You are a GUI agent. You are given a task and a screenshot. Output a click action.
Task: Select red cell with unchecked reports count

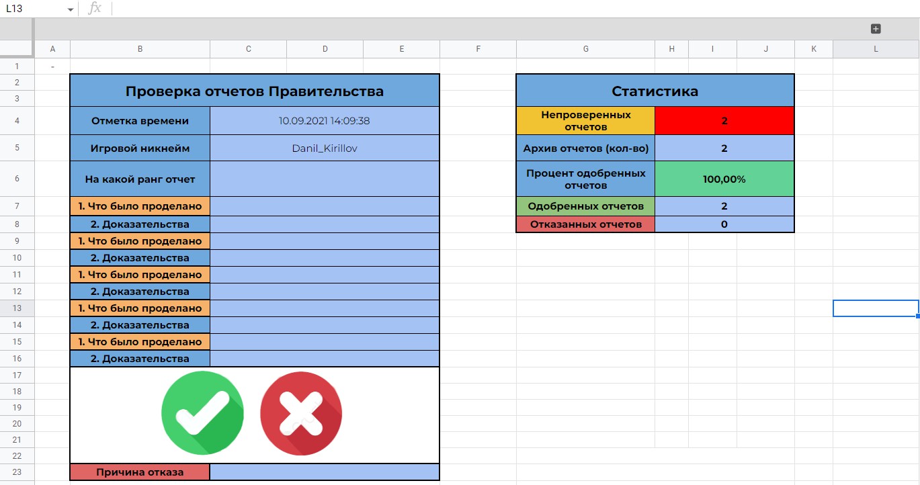(x=724, y=121)
